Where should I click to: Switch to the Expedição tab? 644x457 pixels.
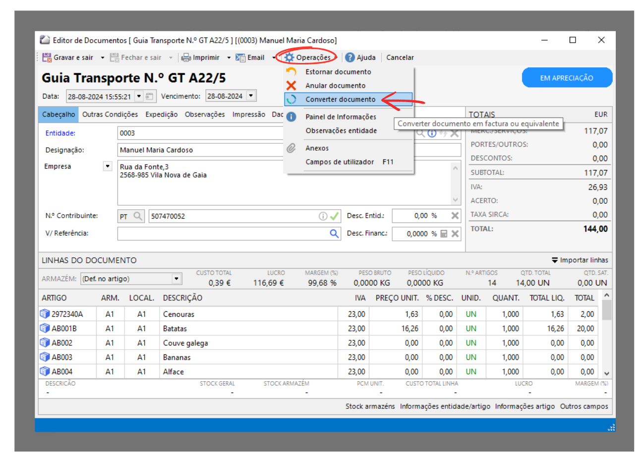click(161, 114)
